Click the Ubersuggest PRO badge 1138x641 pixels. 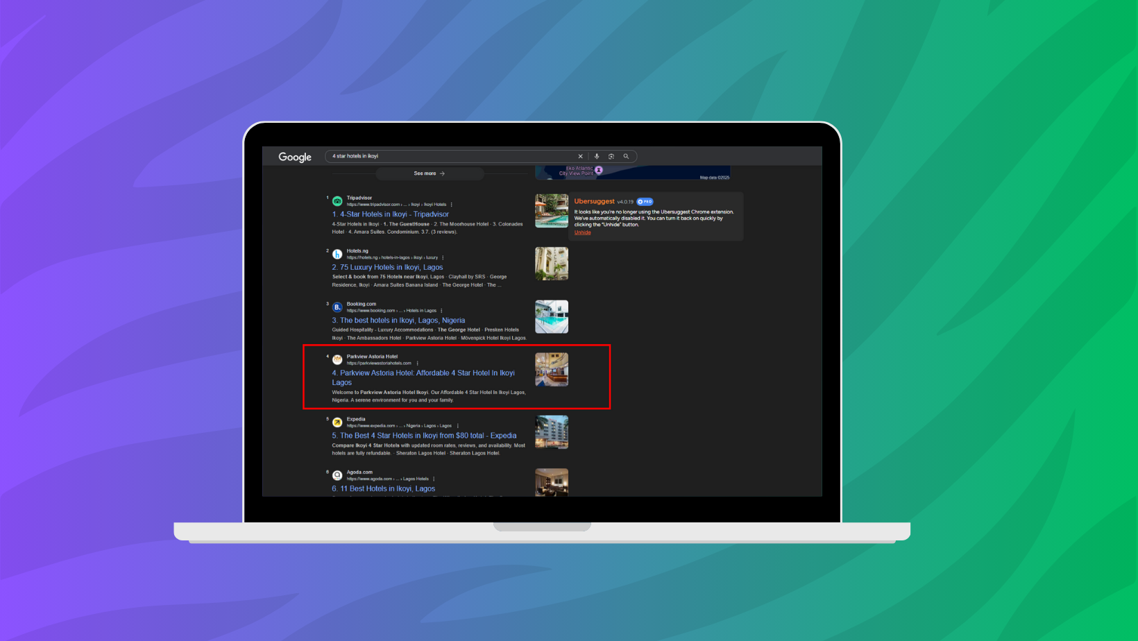coord(645,202)
